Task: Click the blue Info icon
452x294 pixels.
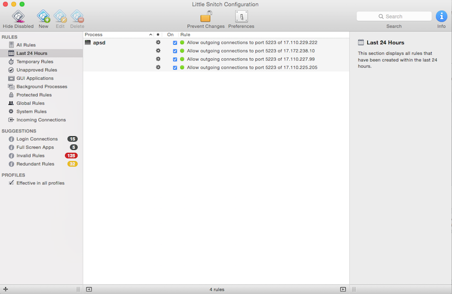Action: 441,16
